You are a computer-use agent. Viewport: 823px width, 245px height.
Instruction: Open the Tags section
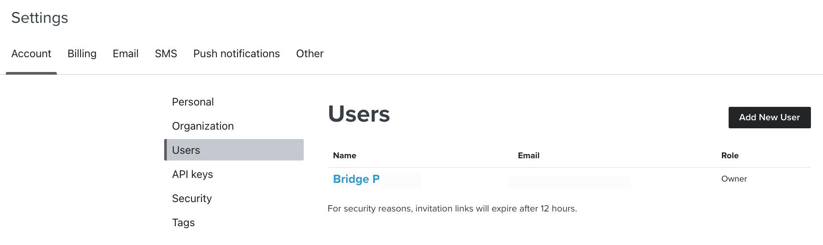click(x=183, y=223)
